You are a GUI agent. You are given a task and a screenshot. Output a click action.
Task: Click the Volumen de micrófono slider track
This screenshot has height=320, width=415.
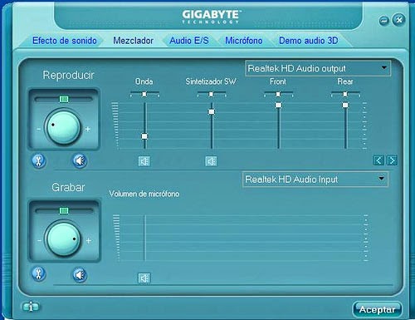click(x=144, y=238)
